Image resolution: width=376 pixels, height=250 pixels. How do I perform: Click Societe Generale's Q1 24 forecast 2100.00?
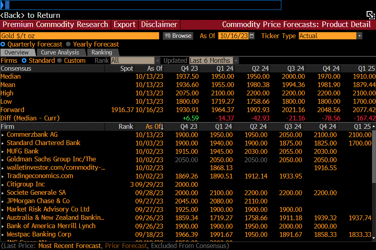tap(221, 193)
